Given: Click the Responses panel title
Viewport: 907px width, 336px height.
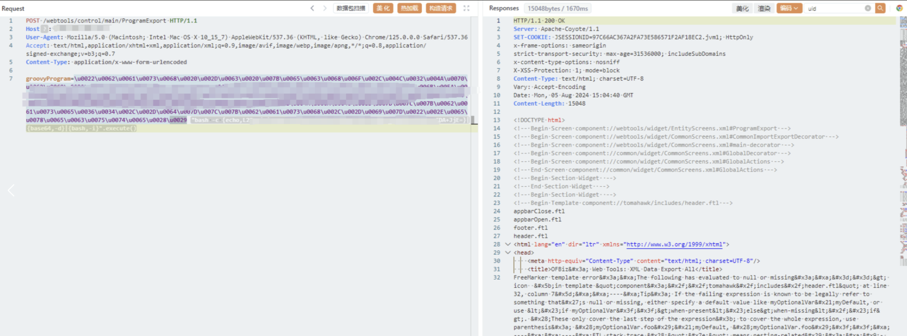Looking at the screenshot, I should (504, 8).
